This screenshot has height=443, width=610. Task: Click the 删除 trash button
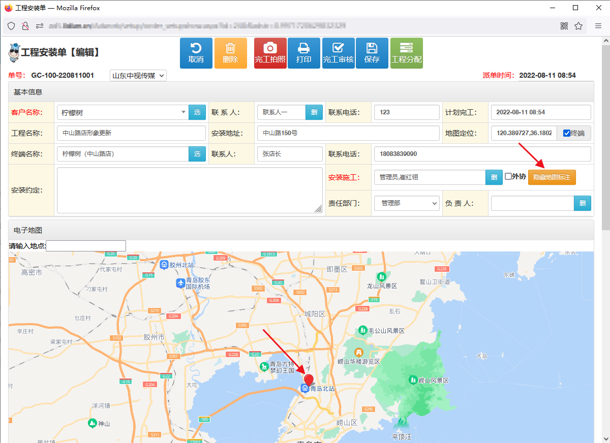pyautogui.click(x=230, y=53)
